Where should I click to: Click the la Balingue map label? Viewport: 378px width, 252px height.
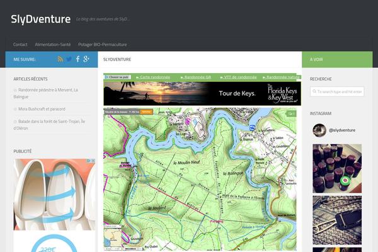233,173
